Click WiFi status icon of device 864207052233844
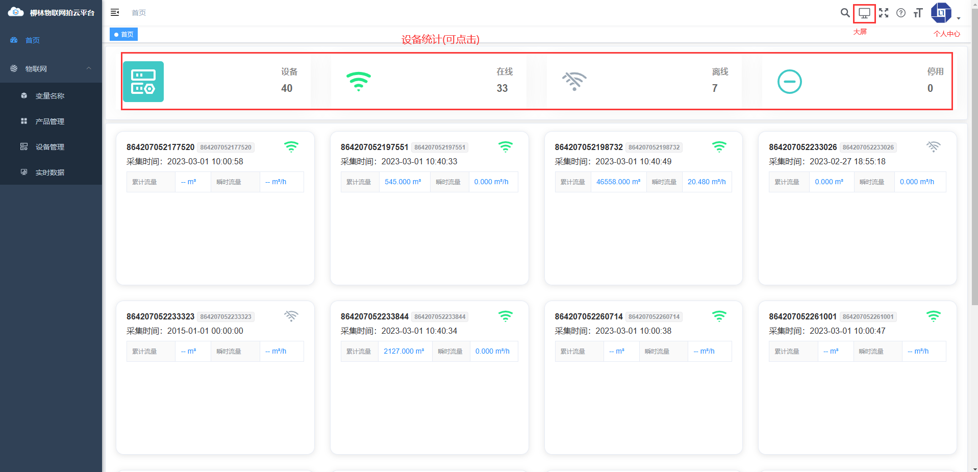The image size is (978, 472). pyautogui.click(x=505, y=316)
